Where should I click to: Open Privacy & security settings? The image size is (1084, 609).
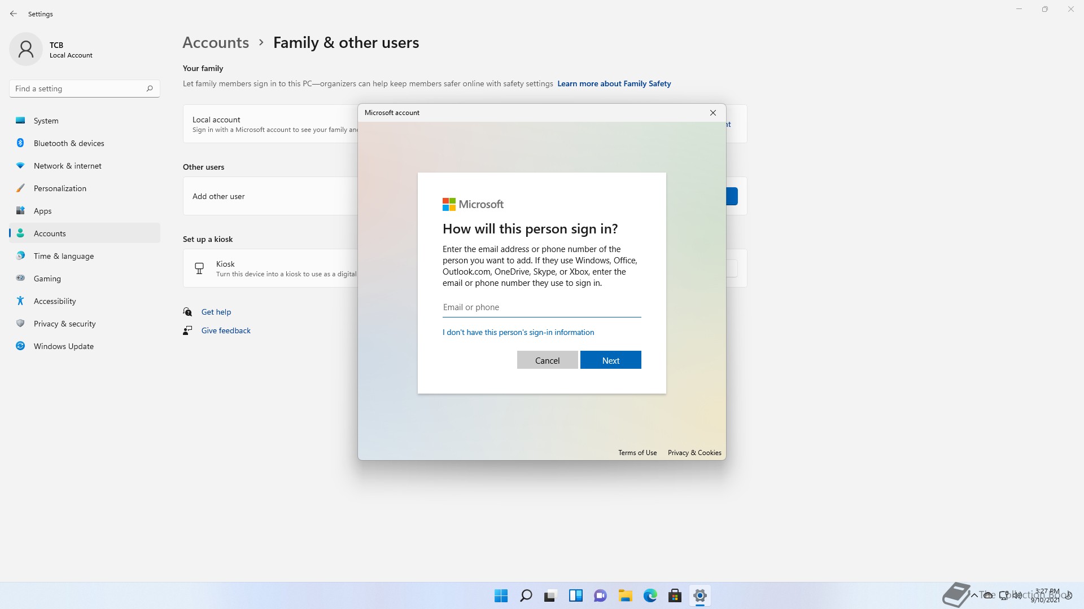(x=85, y=324)
